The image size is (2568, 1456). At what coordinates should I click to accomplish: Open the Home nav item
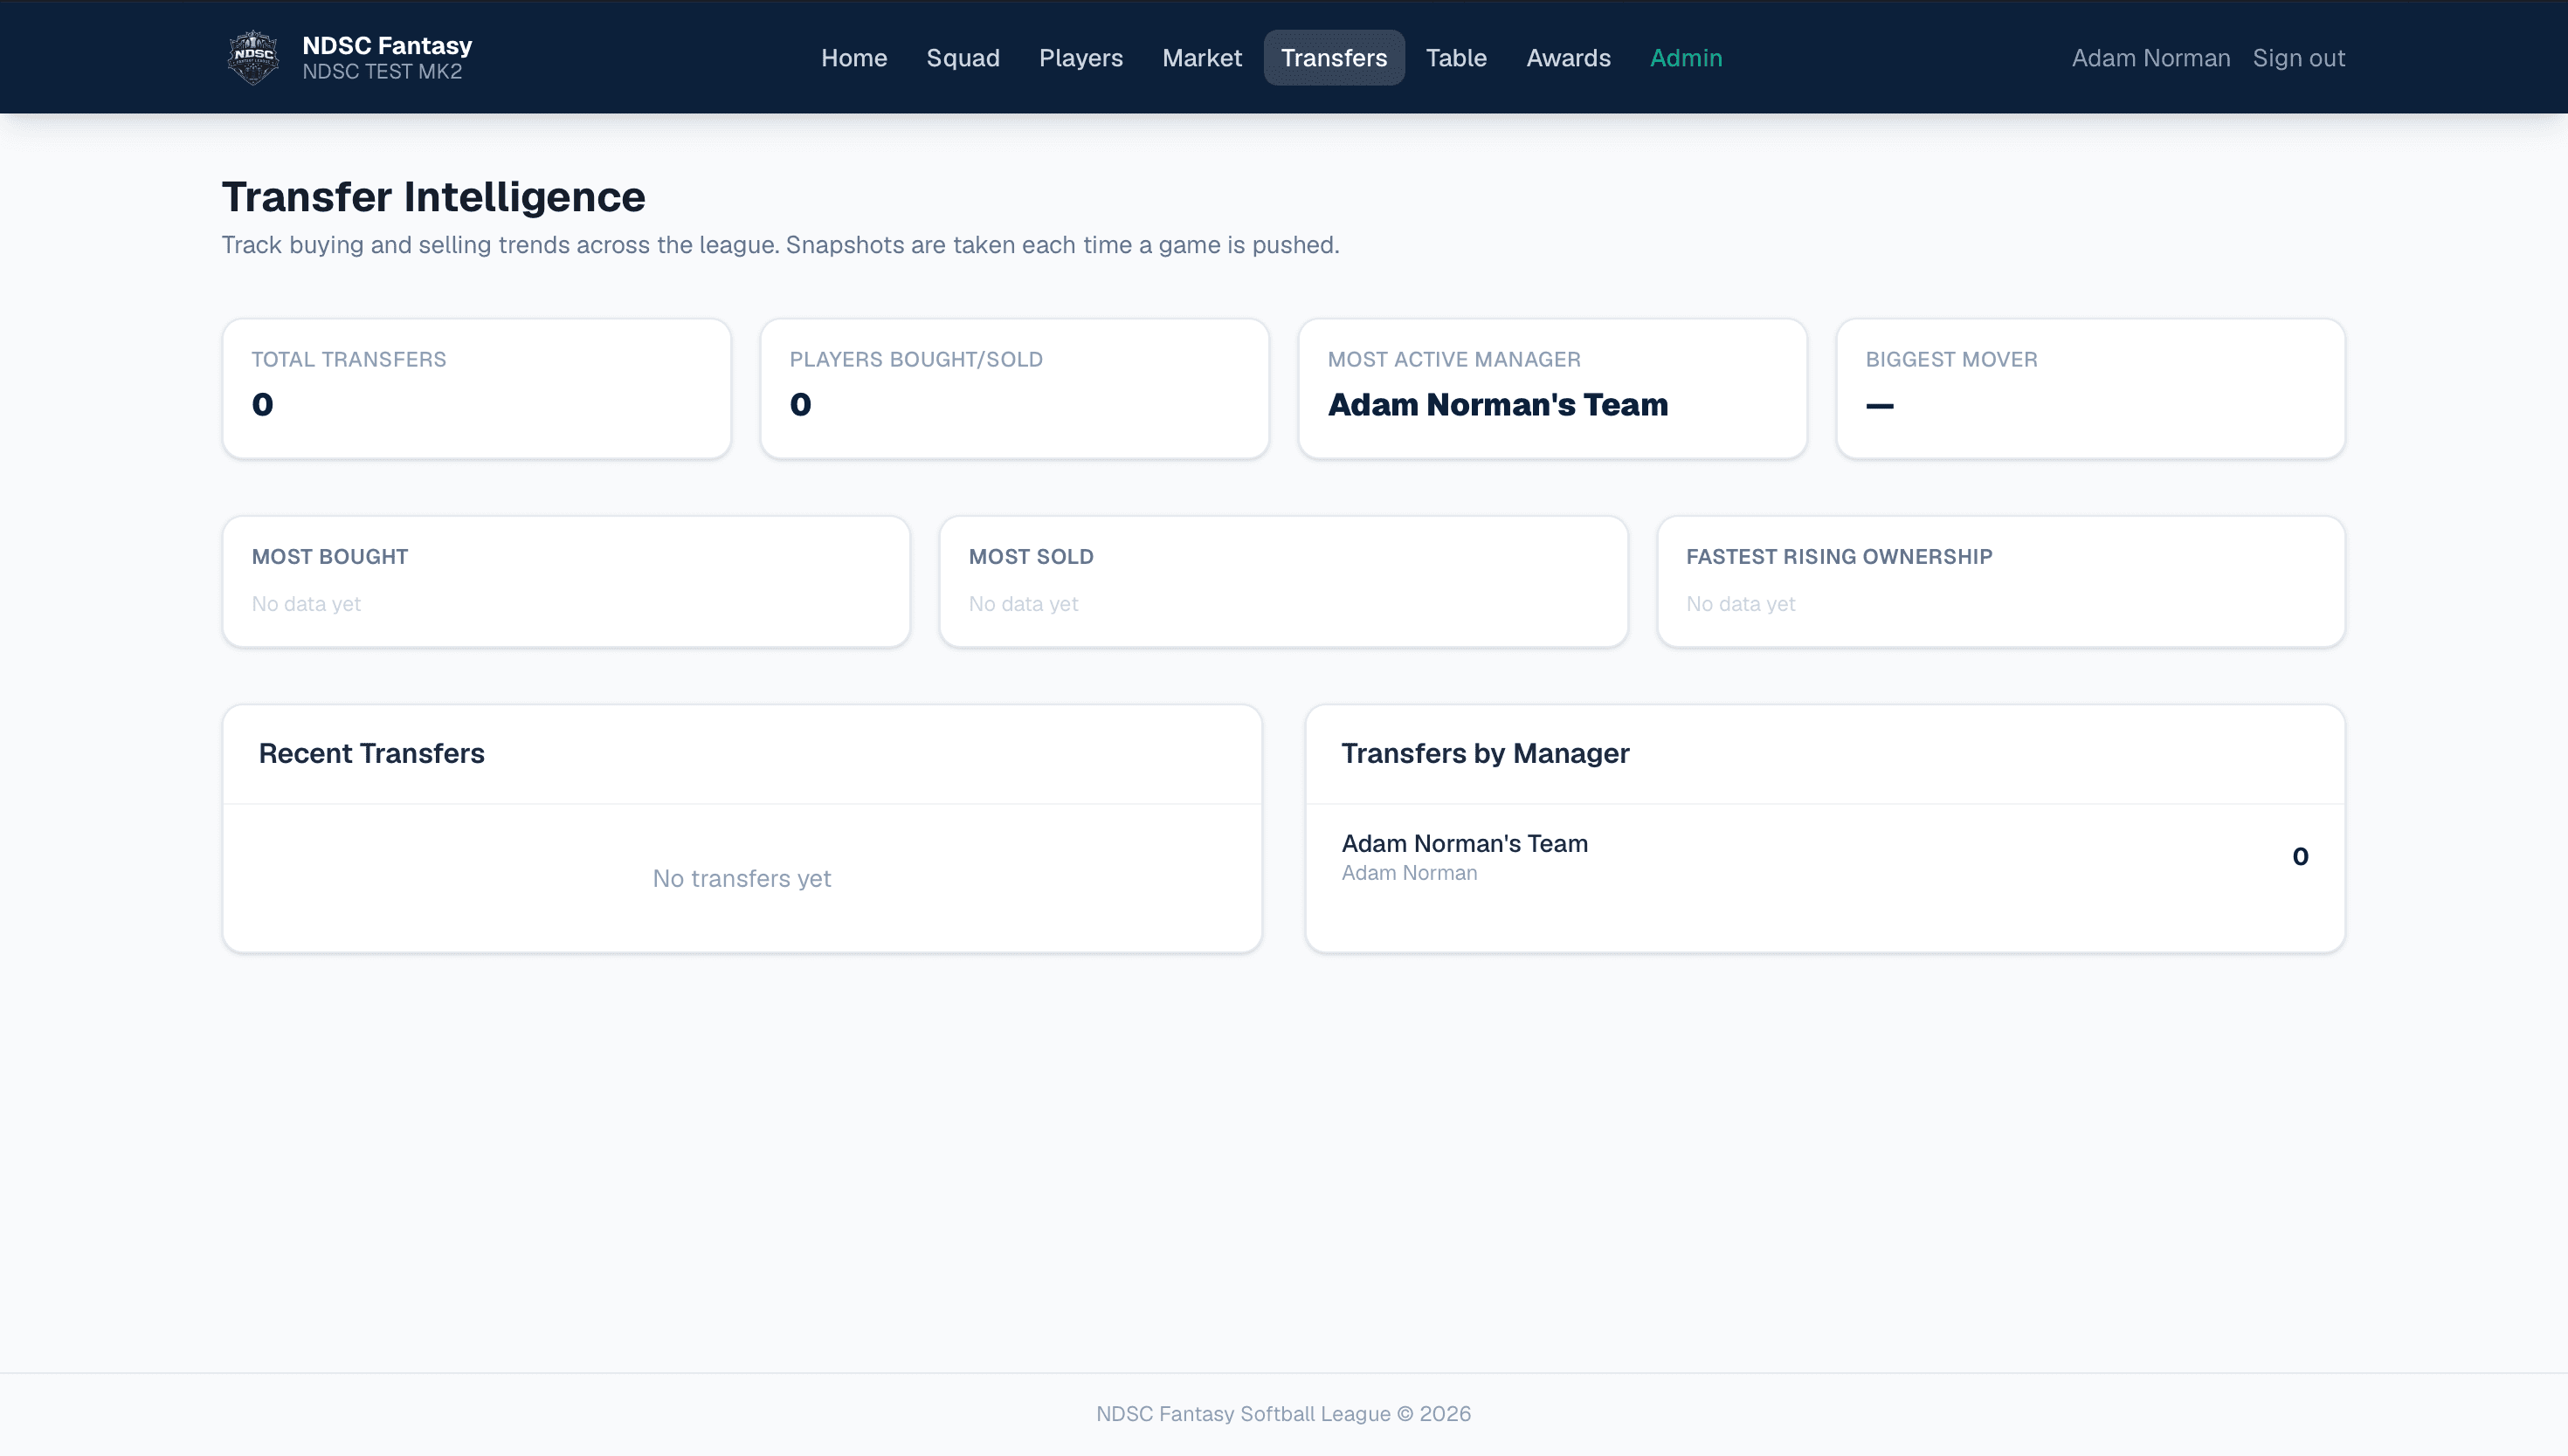click(853, 58)
